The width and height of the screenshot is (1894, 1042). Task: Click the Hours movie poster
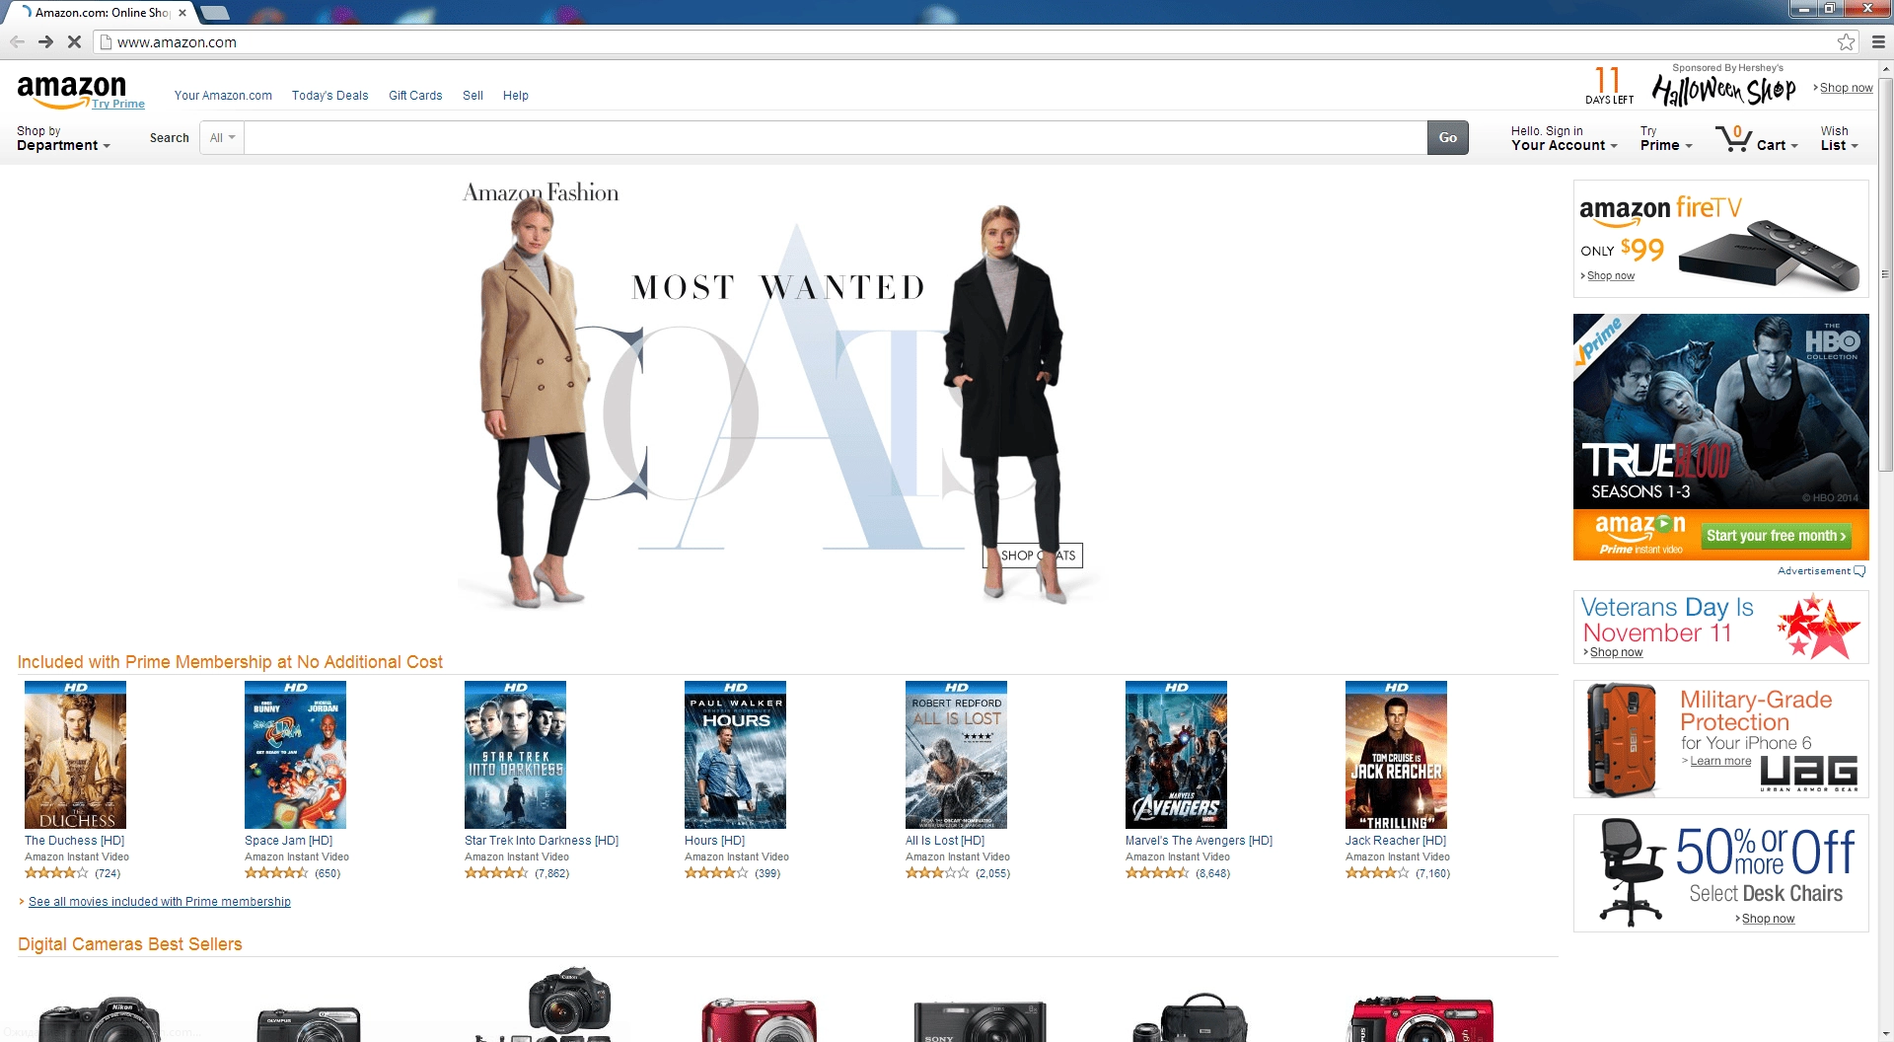click(735, 755)
